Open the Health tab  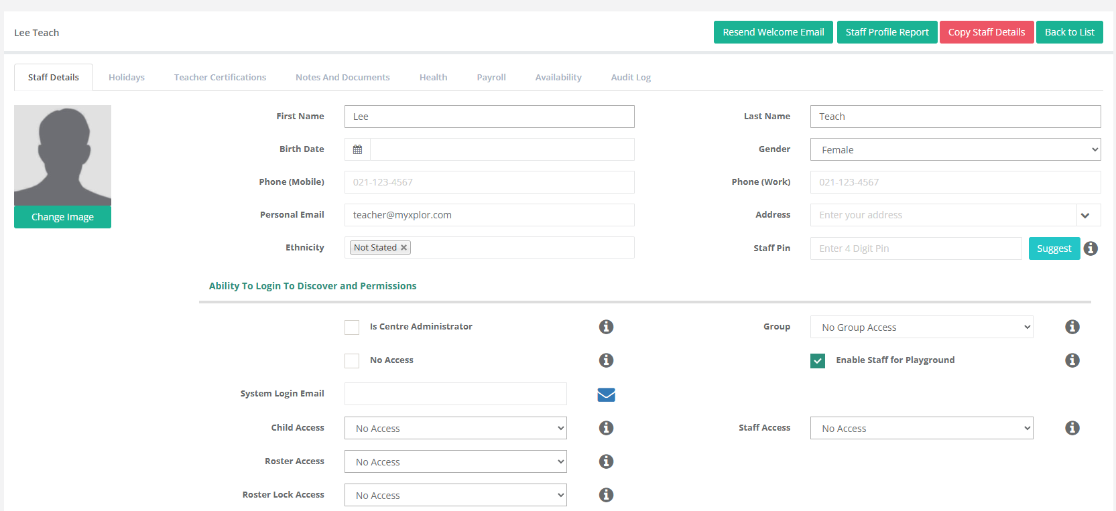(x=433, y=78)
